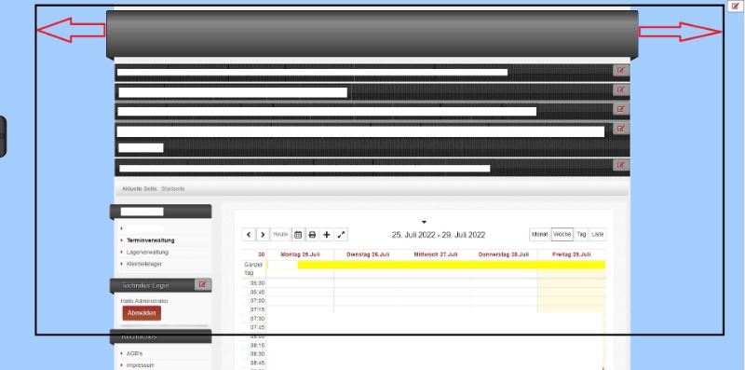Image resolution: width=745 pixels, height=370 pixels.
Task: Click the red Abmelden button
Action: 142,313
